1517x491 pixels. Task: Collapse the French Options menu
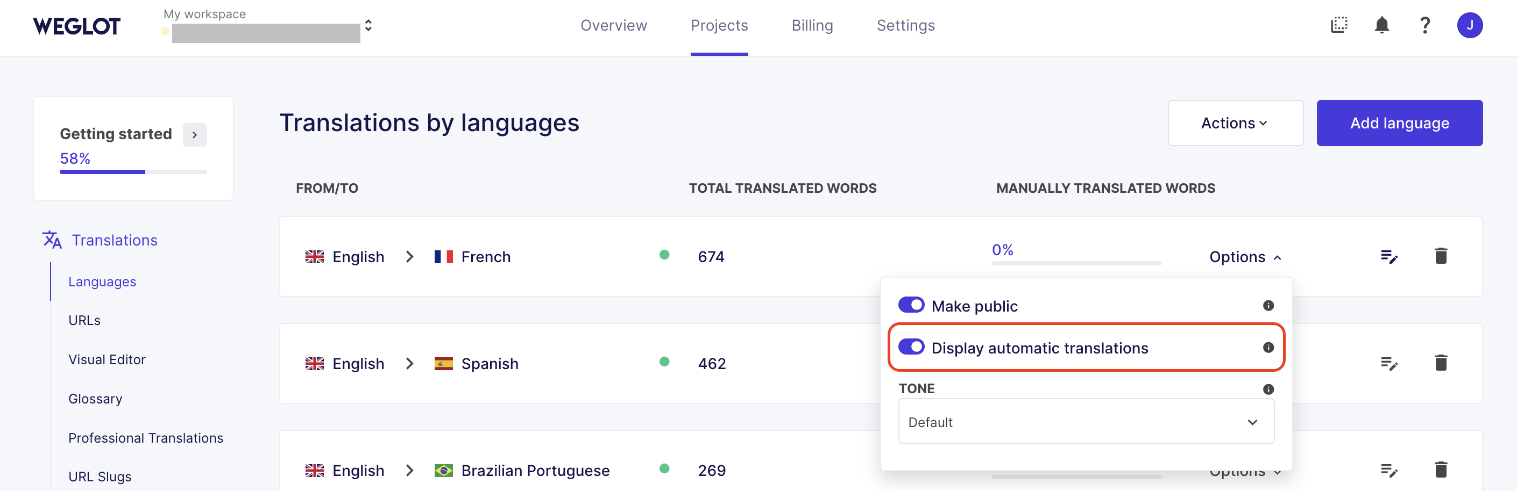1245,257
